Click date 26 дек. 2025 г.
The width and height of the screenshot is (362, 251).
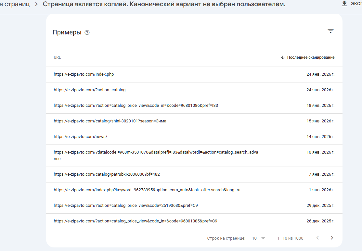click(320, 221)
